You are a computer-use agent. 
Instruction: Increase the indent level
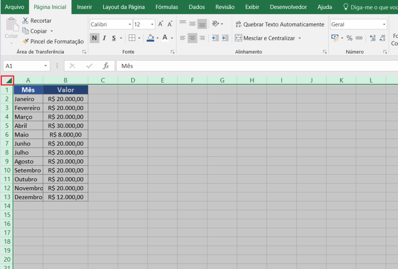point(225,38)
